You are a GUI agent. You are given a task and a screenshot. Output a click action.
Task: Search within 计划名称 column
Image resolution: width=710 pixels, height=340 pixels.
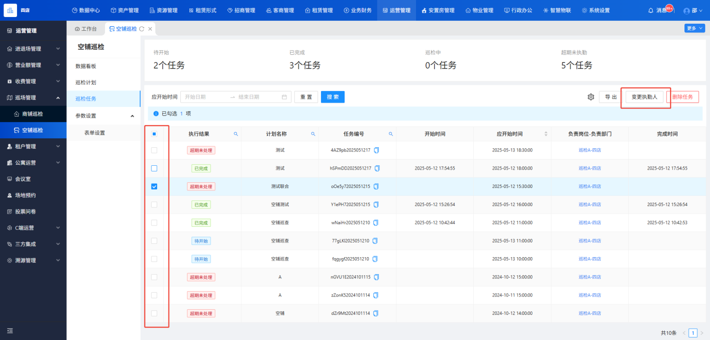coord(313,134)
